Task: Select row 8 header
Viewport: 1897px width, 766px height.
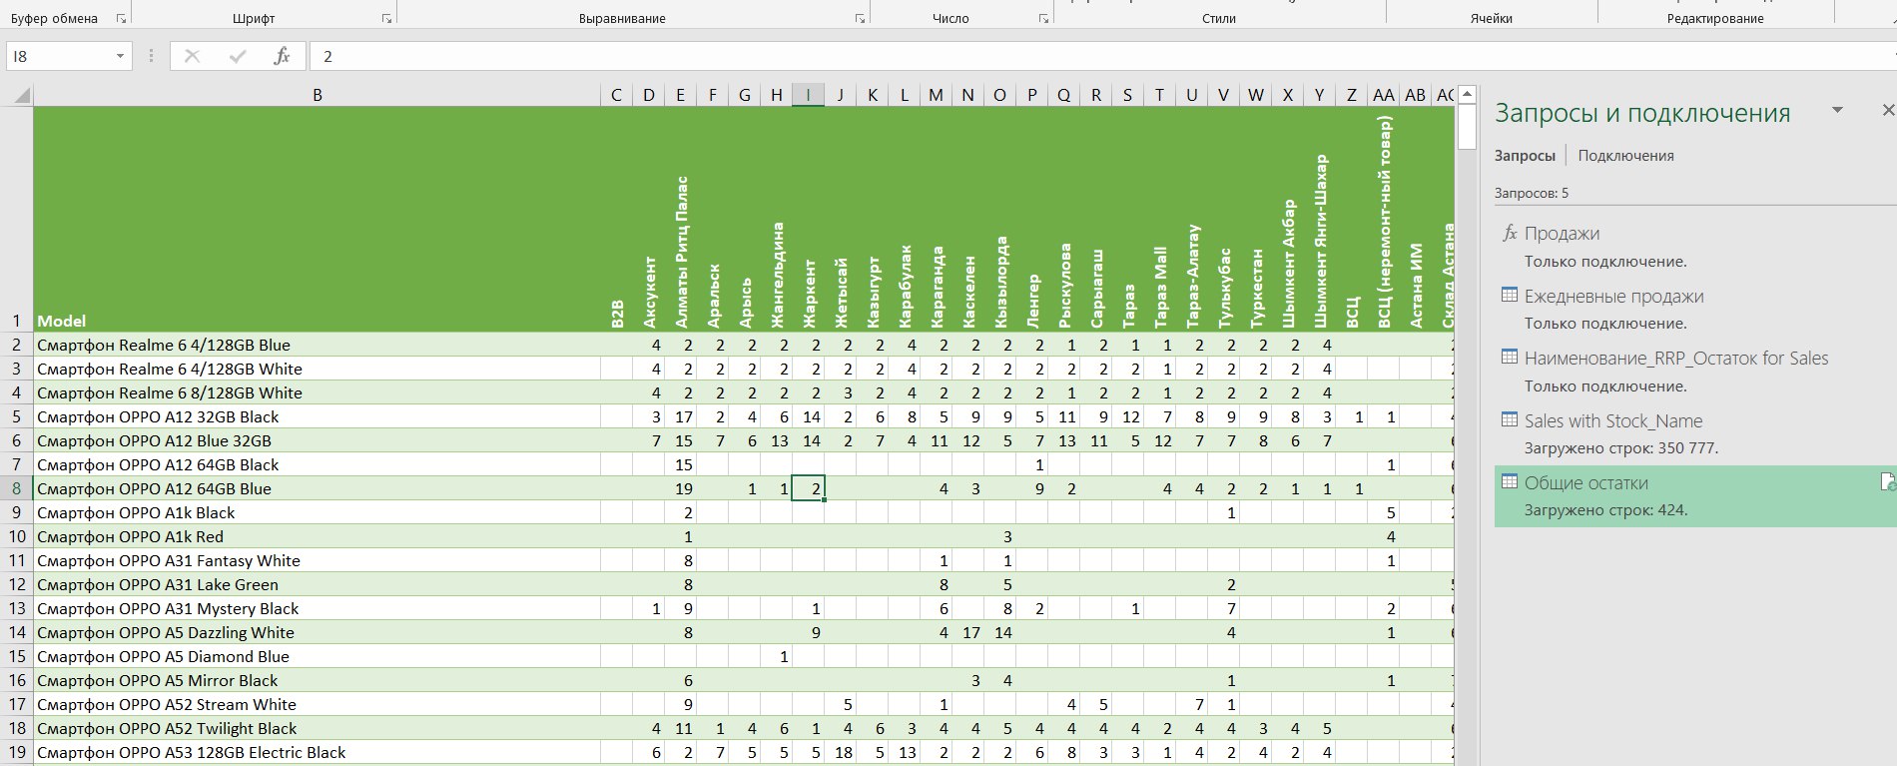Action: 16,488
